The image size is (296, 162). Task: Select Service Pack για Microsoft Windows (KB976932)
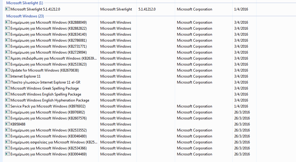pos(48,106)
